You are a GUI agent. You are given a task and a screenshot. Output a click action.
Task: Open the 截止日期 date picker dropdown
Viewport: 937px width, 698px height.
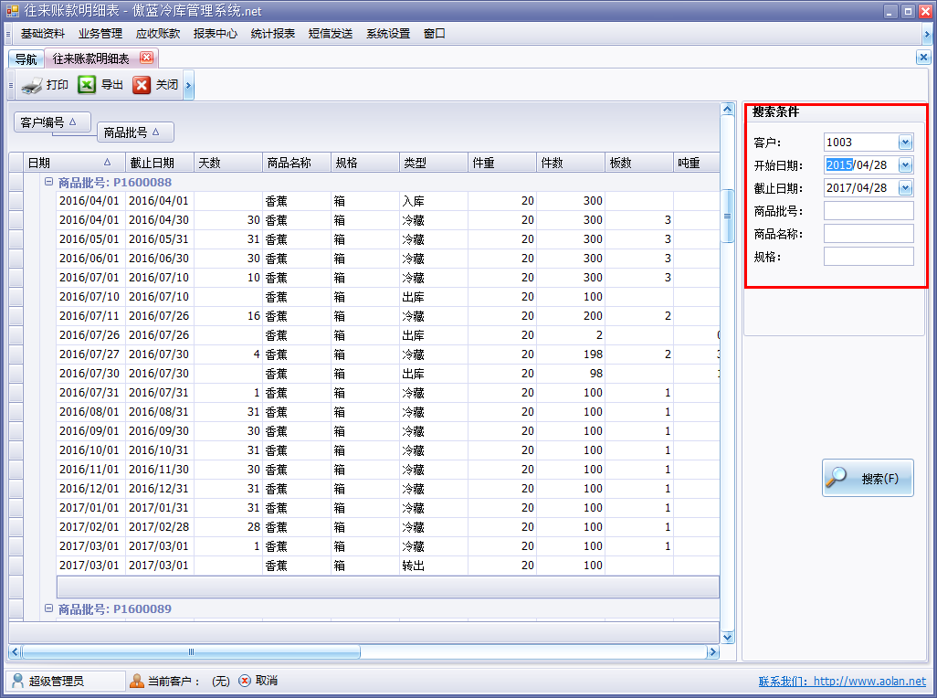pos(905,188)
